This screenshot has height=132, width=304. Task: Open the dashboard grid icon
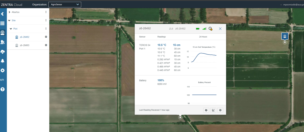tap(3, 23)
